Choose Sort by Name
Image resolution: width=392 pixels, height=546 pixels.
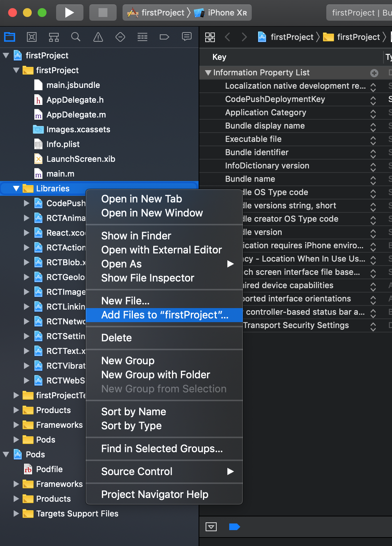(164, 412)
